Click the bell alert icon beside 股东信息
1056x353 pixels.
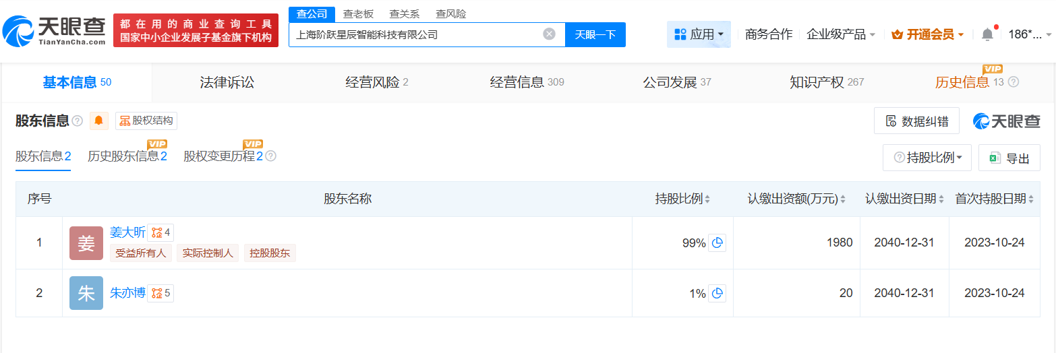click(99, 121)
